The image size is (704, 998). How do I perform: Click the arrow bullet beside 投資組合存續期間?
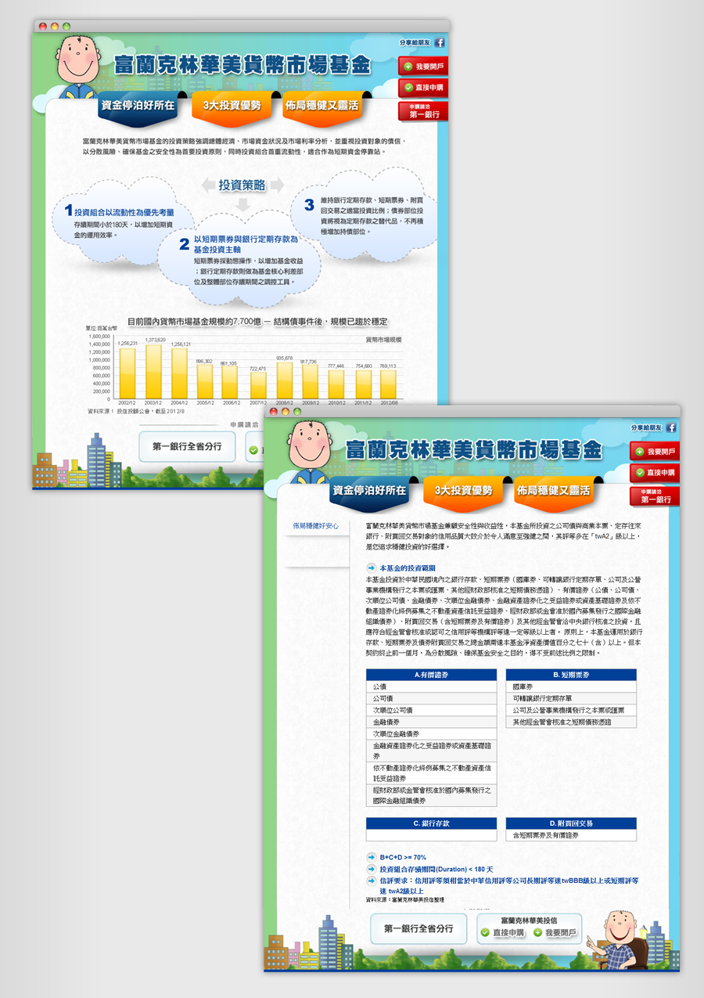371,869
